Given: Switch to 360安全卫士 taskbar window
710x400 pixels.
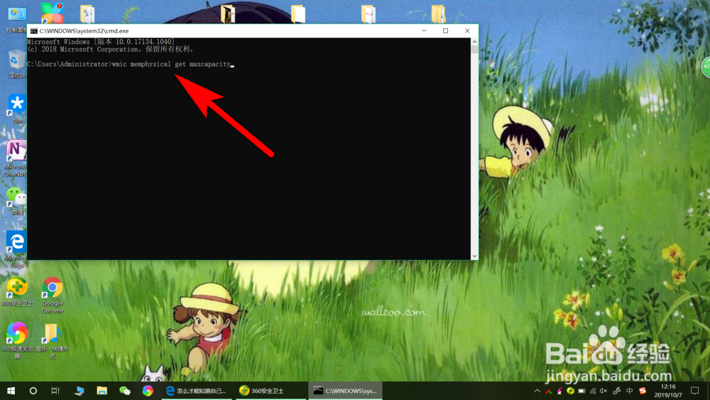Looking at the screenshot, I should pos(271,391).
